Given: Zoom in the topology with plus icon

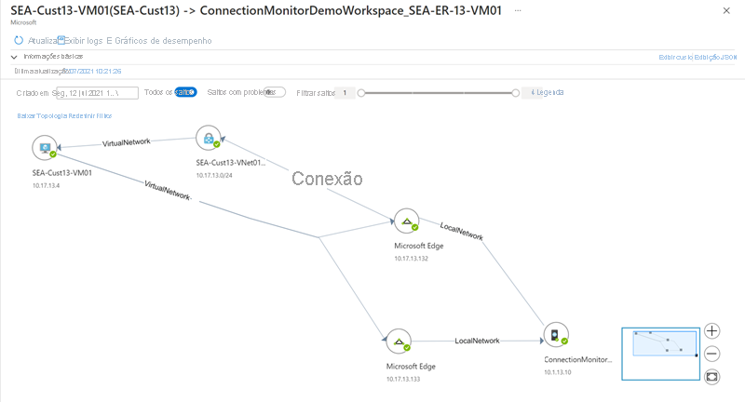Looking at the screenshot, I should pos(711,330).
